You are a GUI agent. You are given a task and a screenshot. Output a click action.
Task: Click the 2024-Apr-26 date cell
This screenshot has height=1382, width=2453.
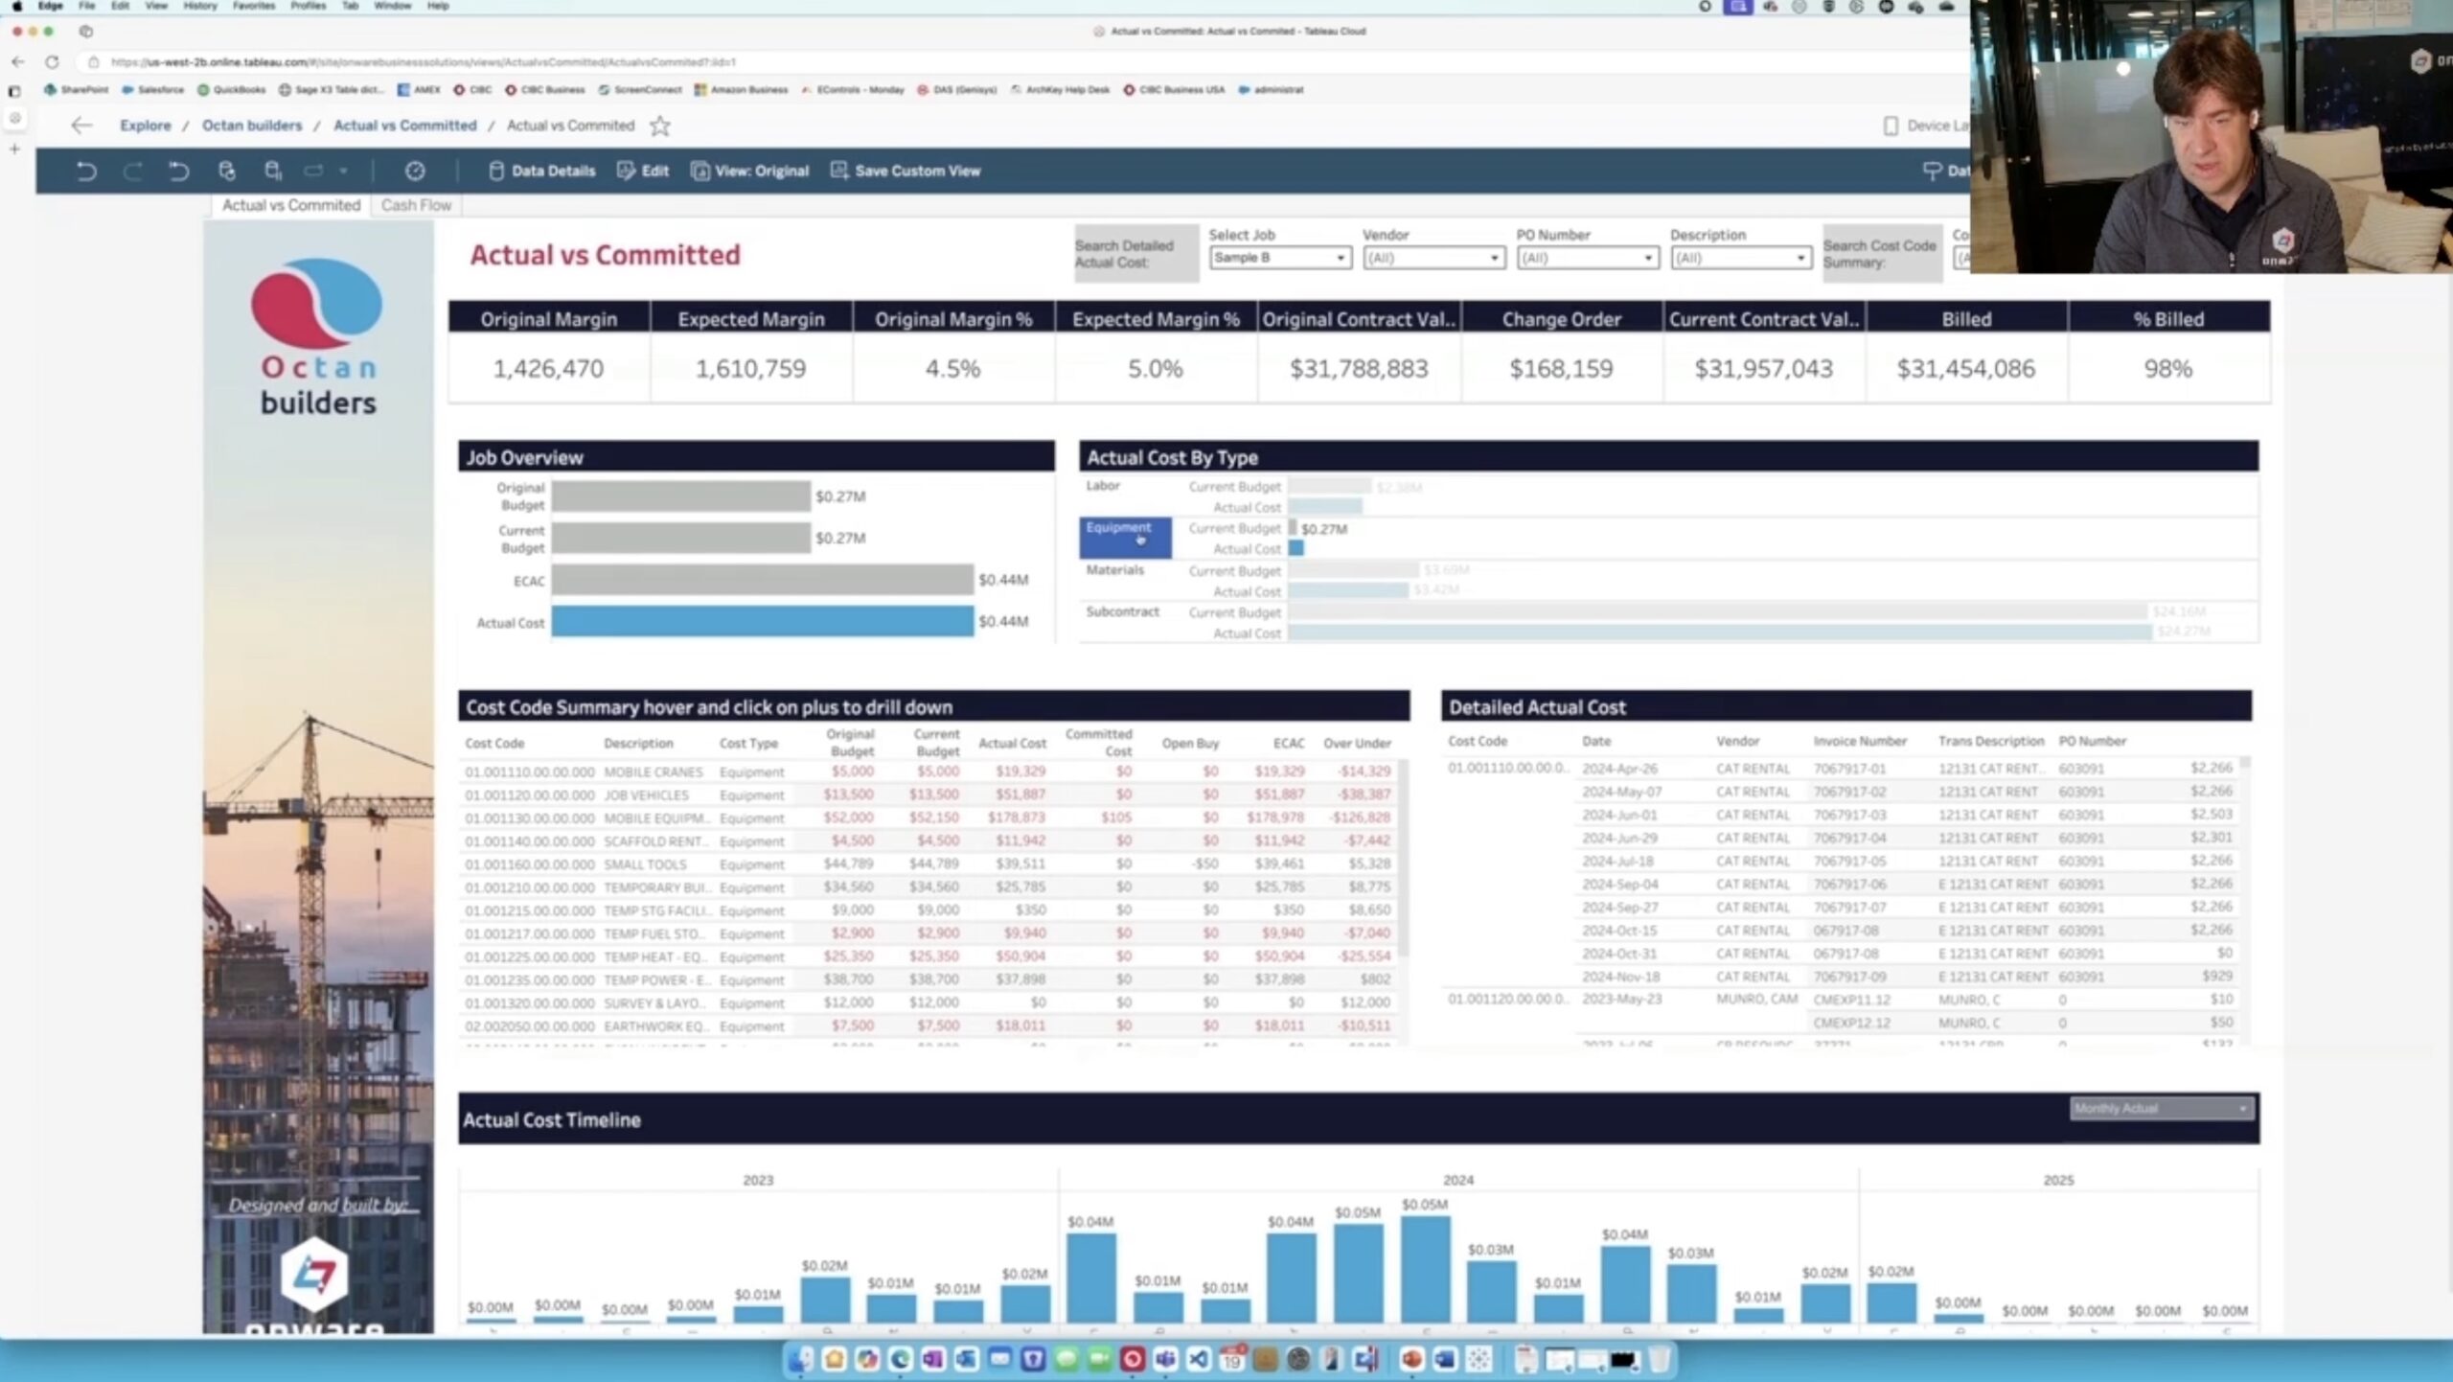click(x=1619, y=769)
